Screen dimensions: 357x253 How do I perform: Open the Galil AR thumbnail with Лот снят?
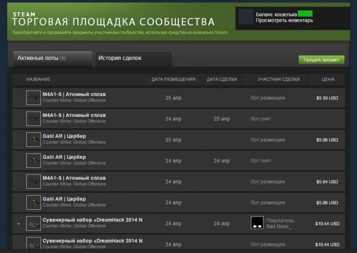(x=33, y=161)
